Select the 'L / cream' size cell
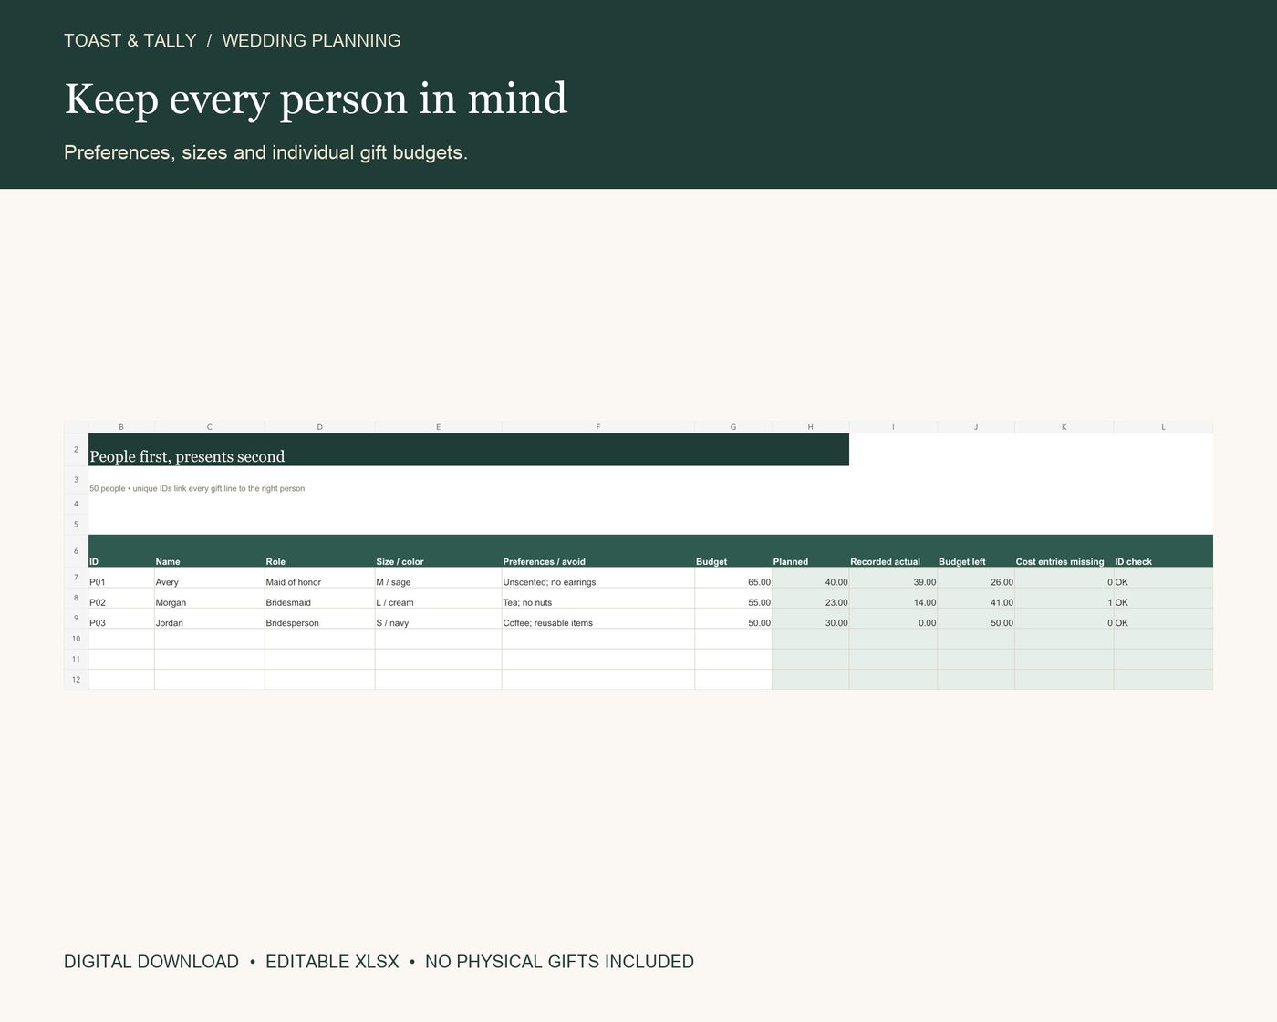Screen dimensions: 1277x1022 [438, 599]
